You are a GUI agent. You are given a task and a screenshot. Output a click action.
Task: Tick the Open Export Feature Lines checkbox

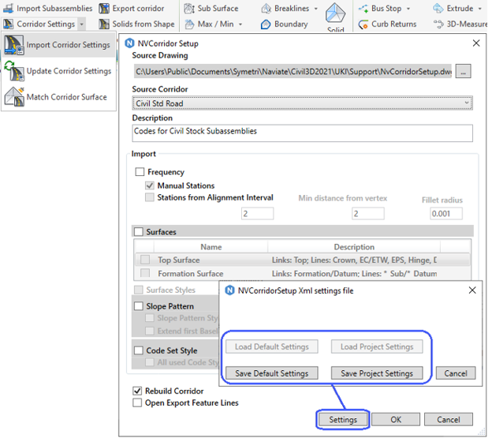138,402
